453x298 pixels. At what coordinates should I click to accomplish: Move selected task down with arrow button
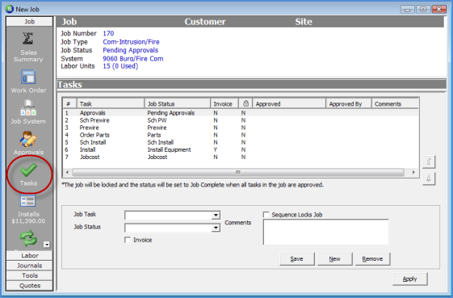tap(429, 178)
